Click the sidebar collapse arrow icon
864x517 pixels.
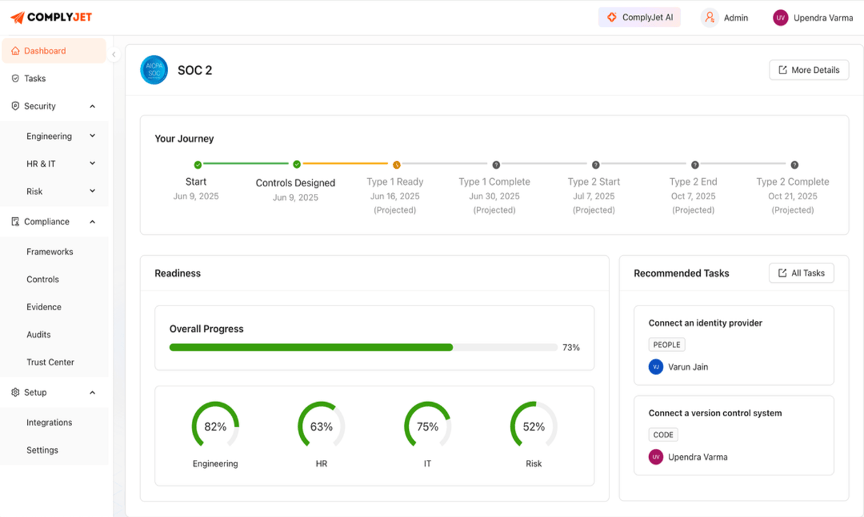(114, 54)
